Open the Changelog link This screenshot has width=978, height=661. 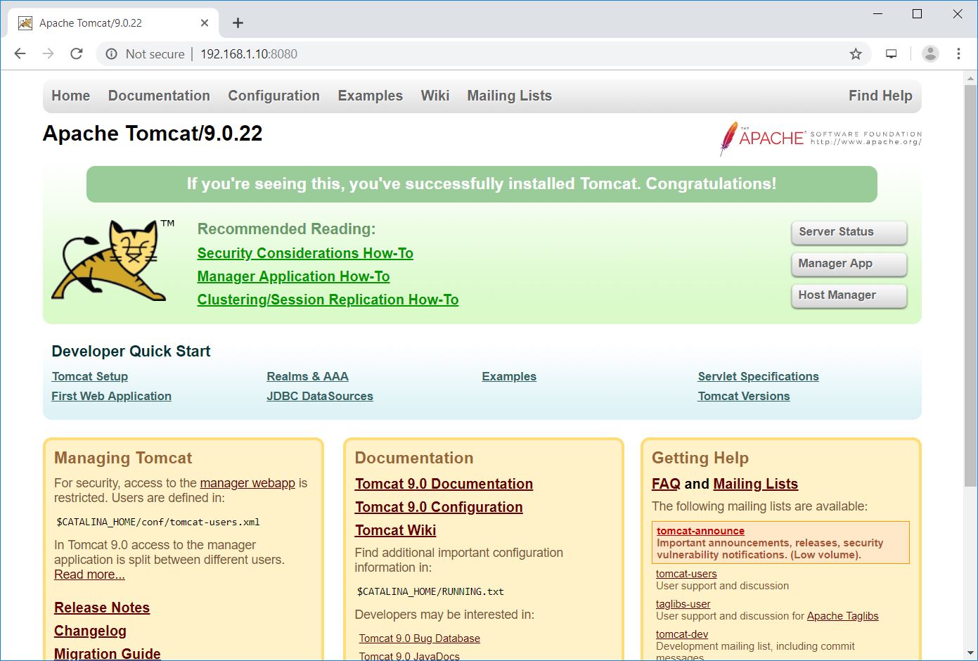(90, 631)
